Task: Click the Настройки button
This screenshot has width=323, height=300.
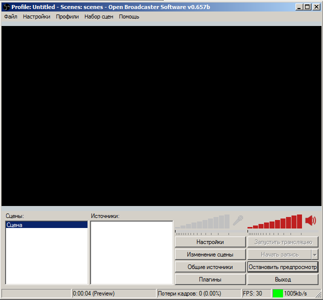Action: (x=210, y=242)
